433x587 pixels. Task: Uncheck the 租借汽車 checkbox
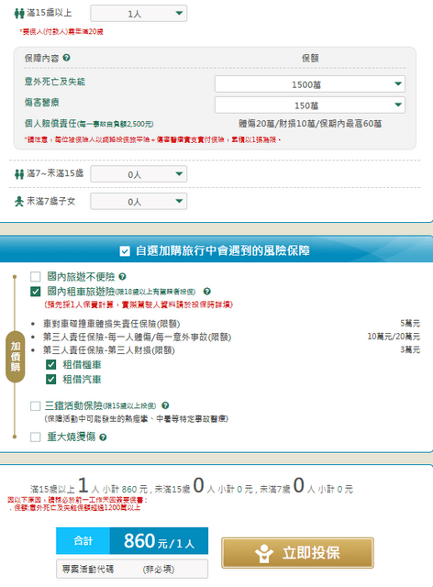(51, 379)
